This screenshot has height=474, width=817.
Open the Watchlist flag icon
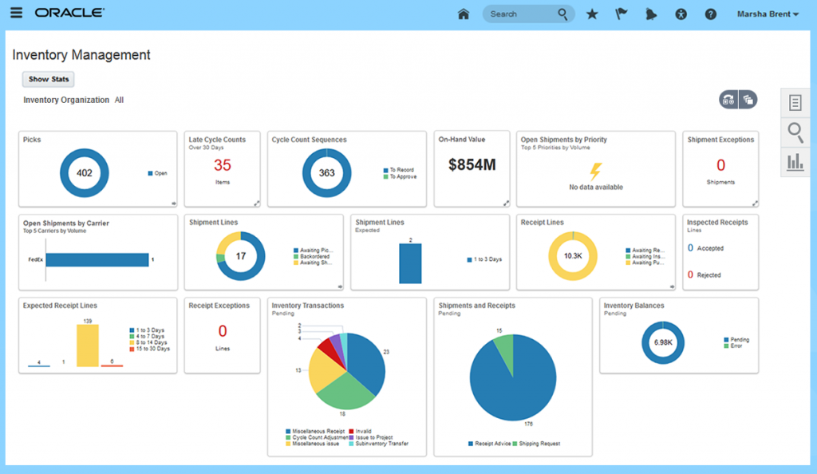[621, 14]
